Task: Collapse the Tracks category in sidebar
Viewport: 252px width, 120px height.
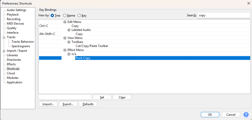Action: coord(4,37)
